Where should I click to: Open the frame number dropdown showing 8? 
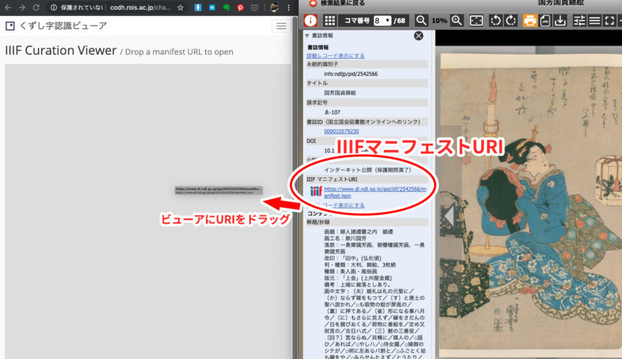click(x=382, y=21)
